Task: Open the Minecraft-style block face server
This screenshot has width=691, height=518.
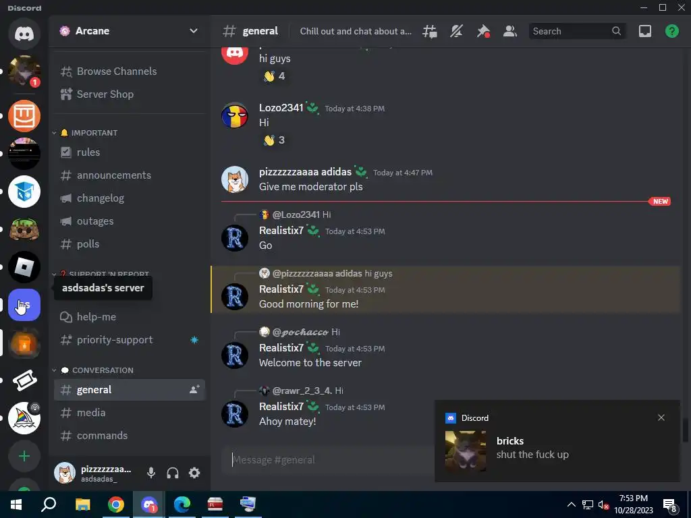Action: 24,229
